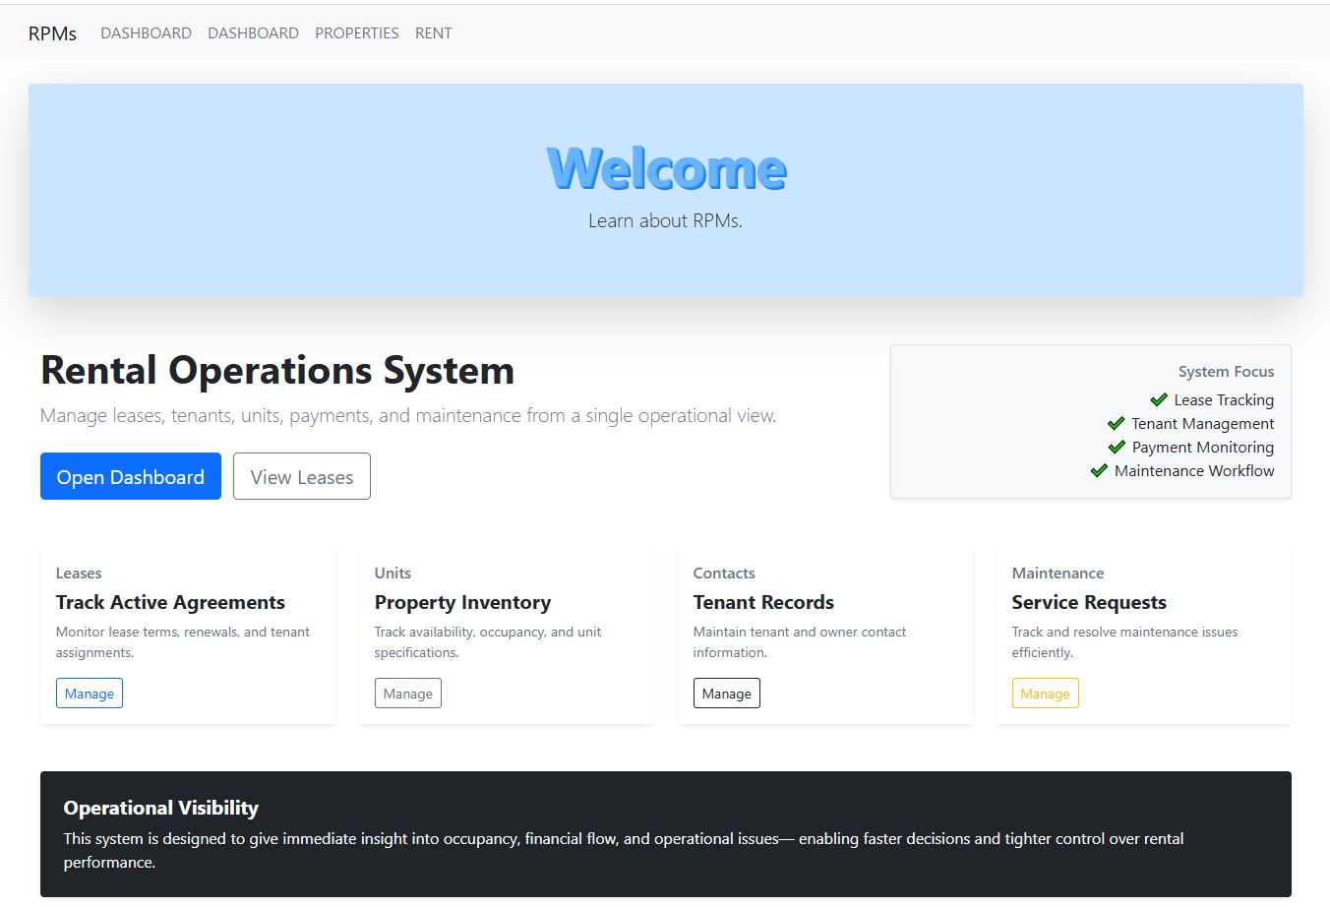Open the PROPERTIES navigation link
This screenshot has height=907, width=1330.
[356, 32]
